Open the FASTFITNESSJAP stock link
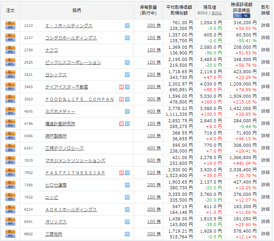 [75, 173]
